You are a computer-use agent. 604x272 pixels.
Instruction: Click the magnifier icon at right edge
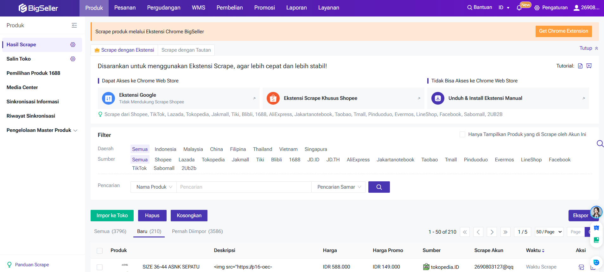[x=600, y=144]
